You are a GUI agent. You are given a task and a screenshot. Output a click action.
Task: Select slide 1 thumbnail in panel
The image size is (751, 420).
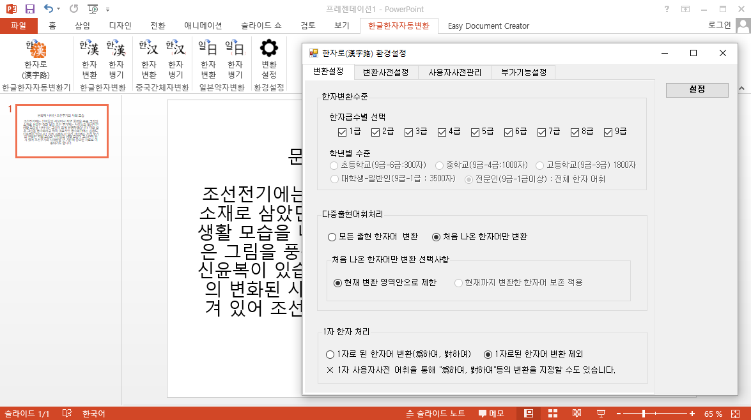(62, 131)
